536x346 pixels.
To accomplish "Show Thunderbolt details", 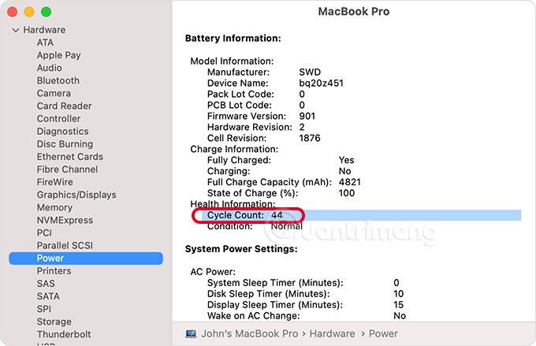I will [64, 334].
